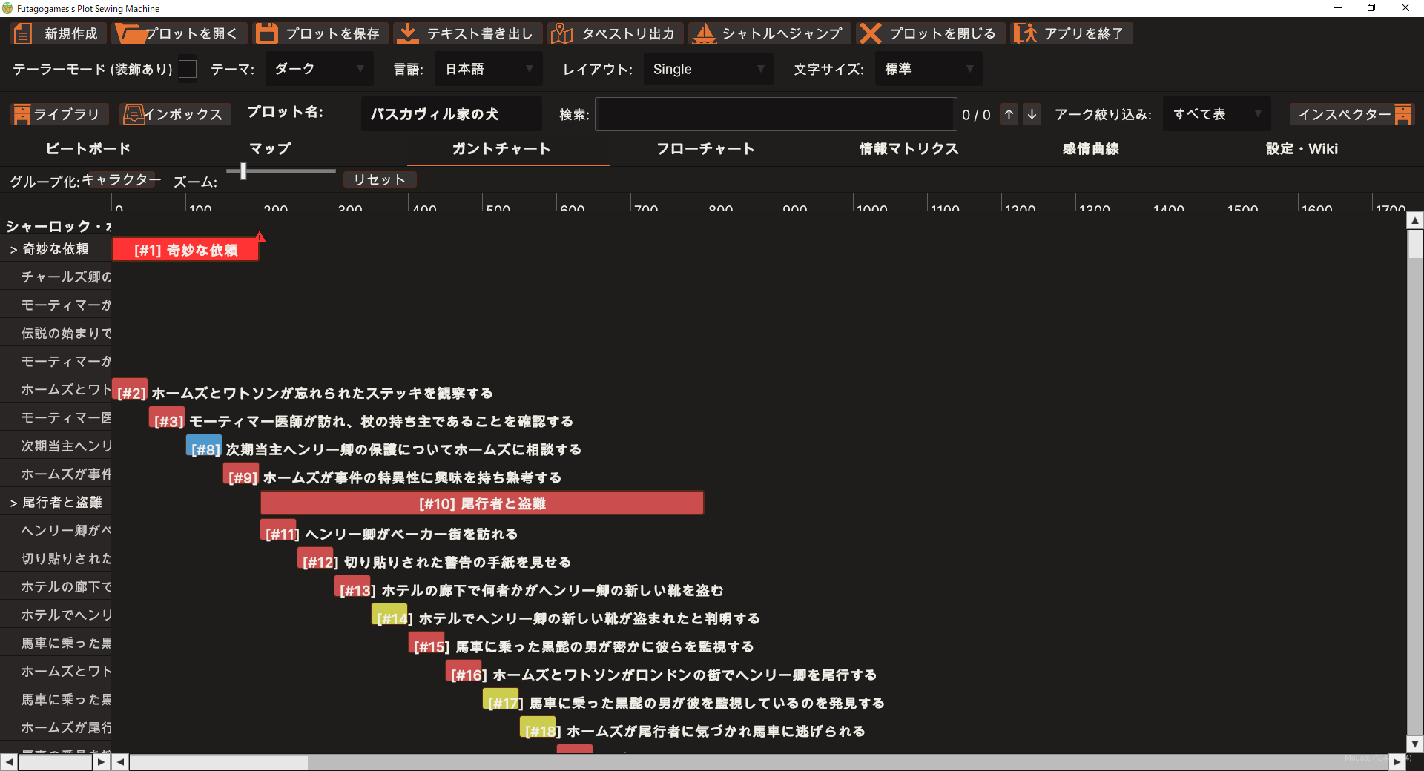
Task: Select the [#10] 尾行者と盗難 bar
Action: [482, 503]
